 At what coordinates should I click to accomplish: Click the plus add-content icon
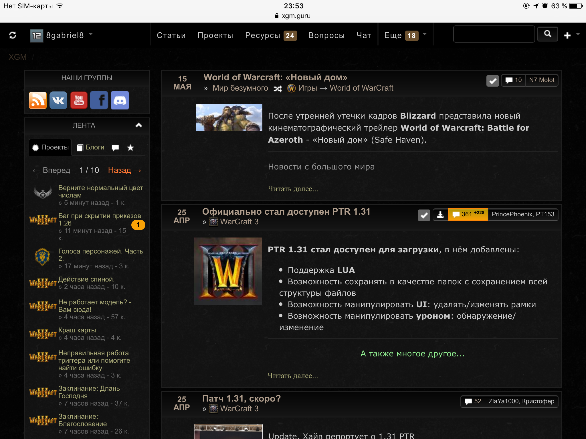567,35
